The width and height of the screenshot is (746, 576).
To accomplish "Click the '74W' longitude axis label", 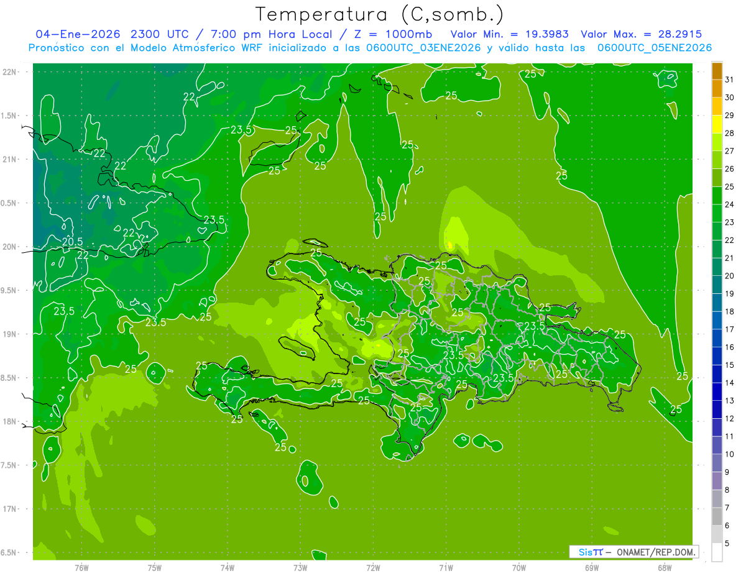I will point(228,567).
